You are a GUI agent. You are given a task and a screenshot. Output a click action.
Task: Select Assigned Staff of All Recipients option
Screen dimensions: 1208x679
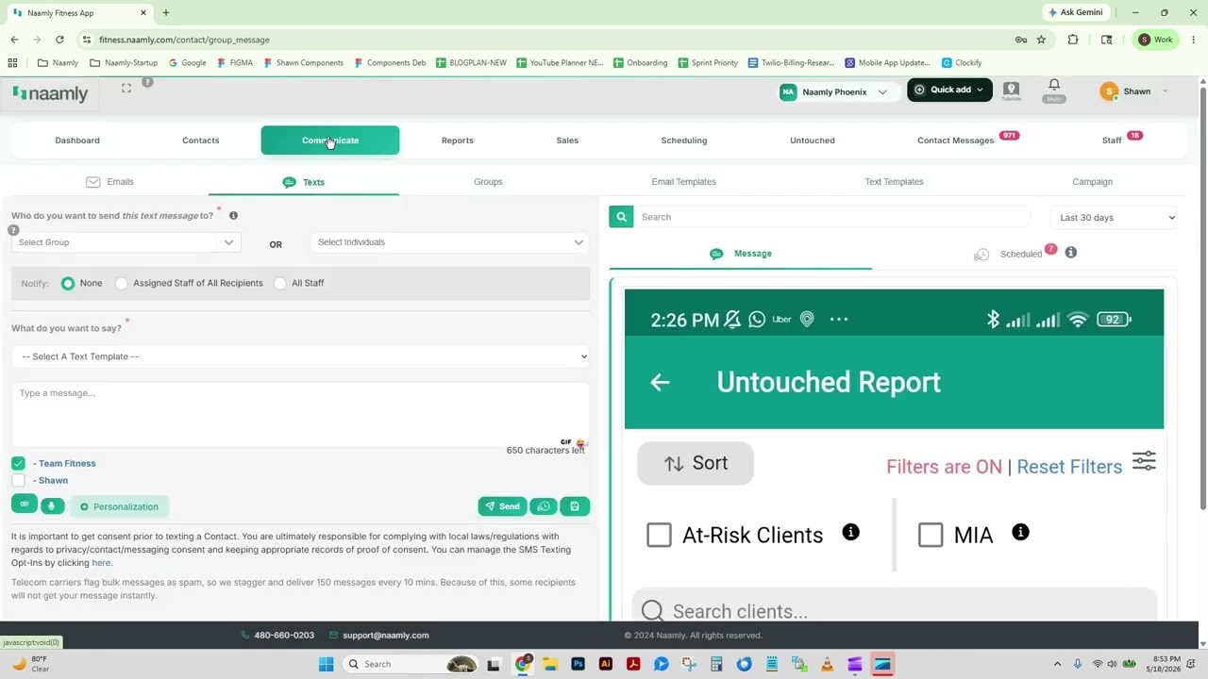(121, 283)
